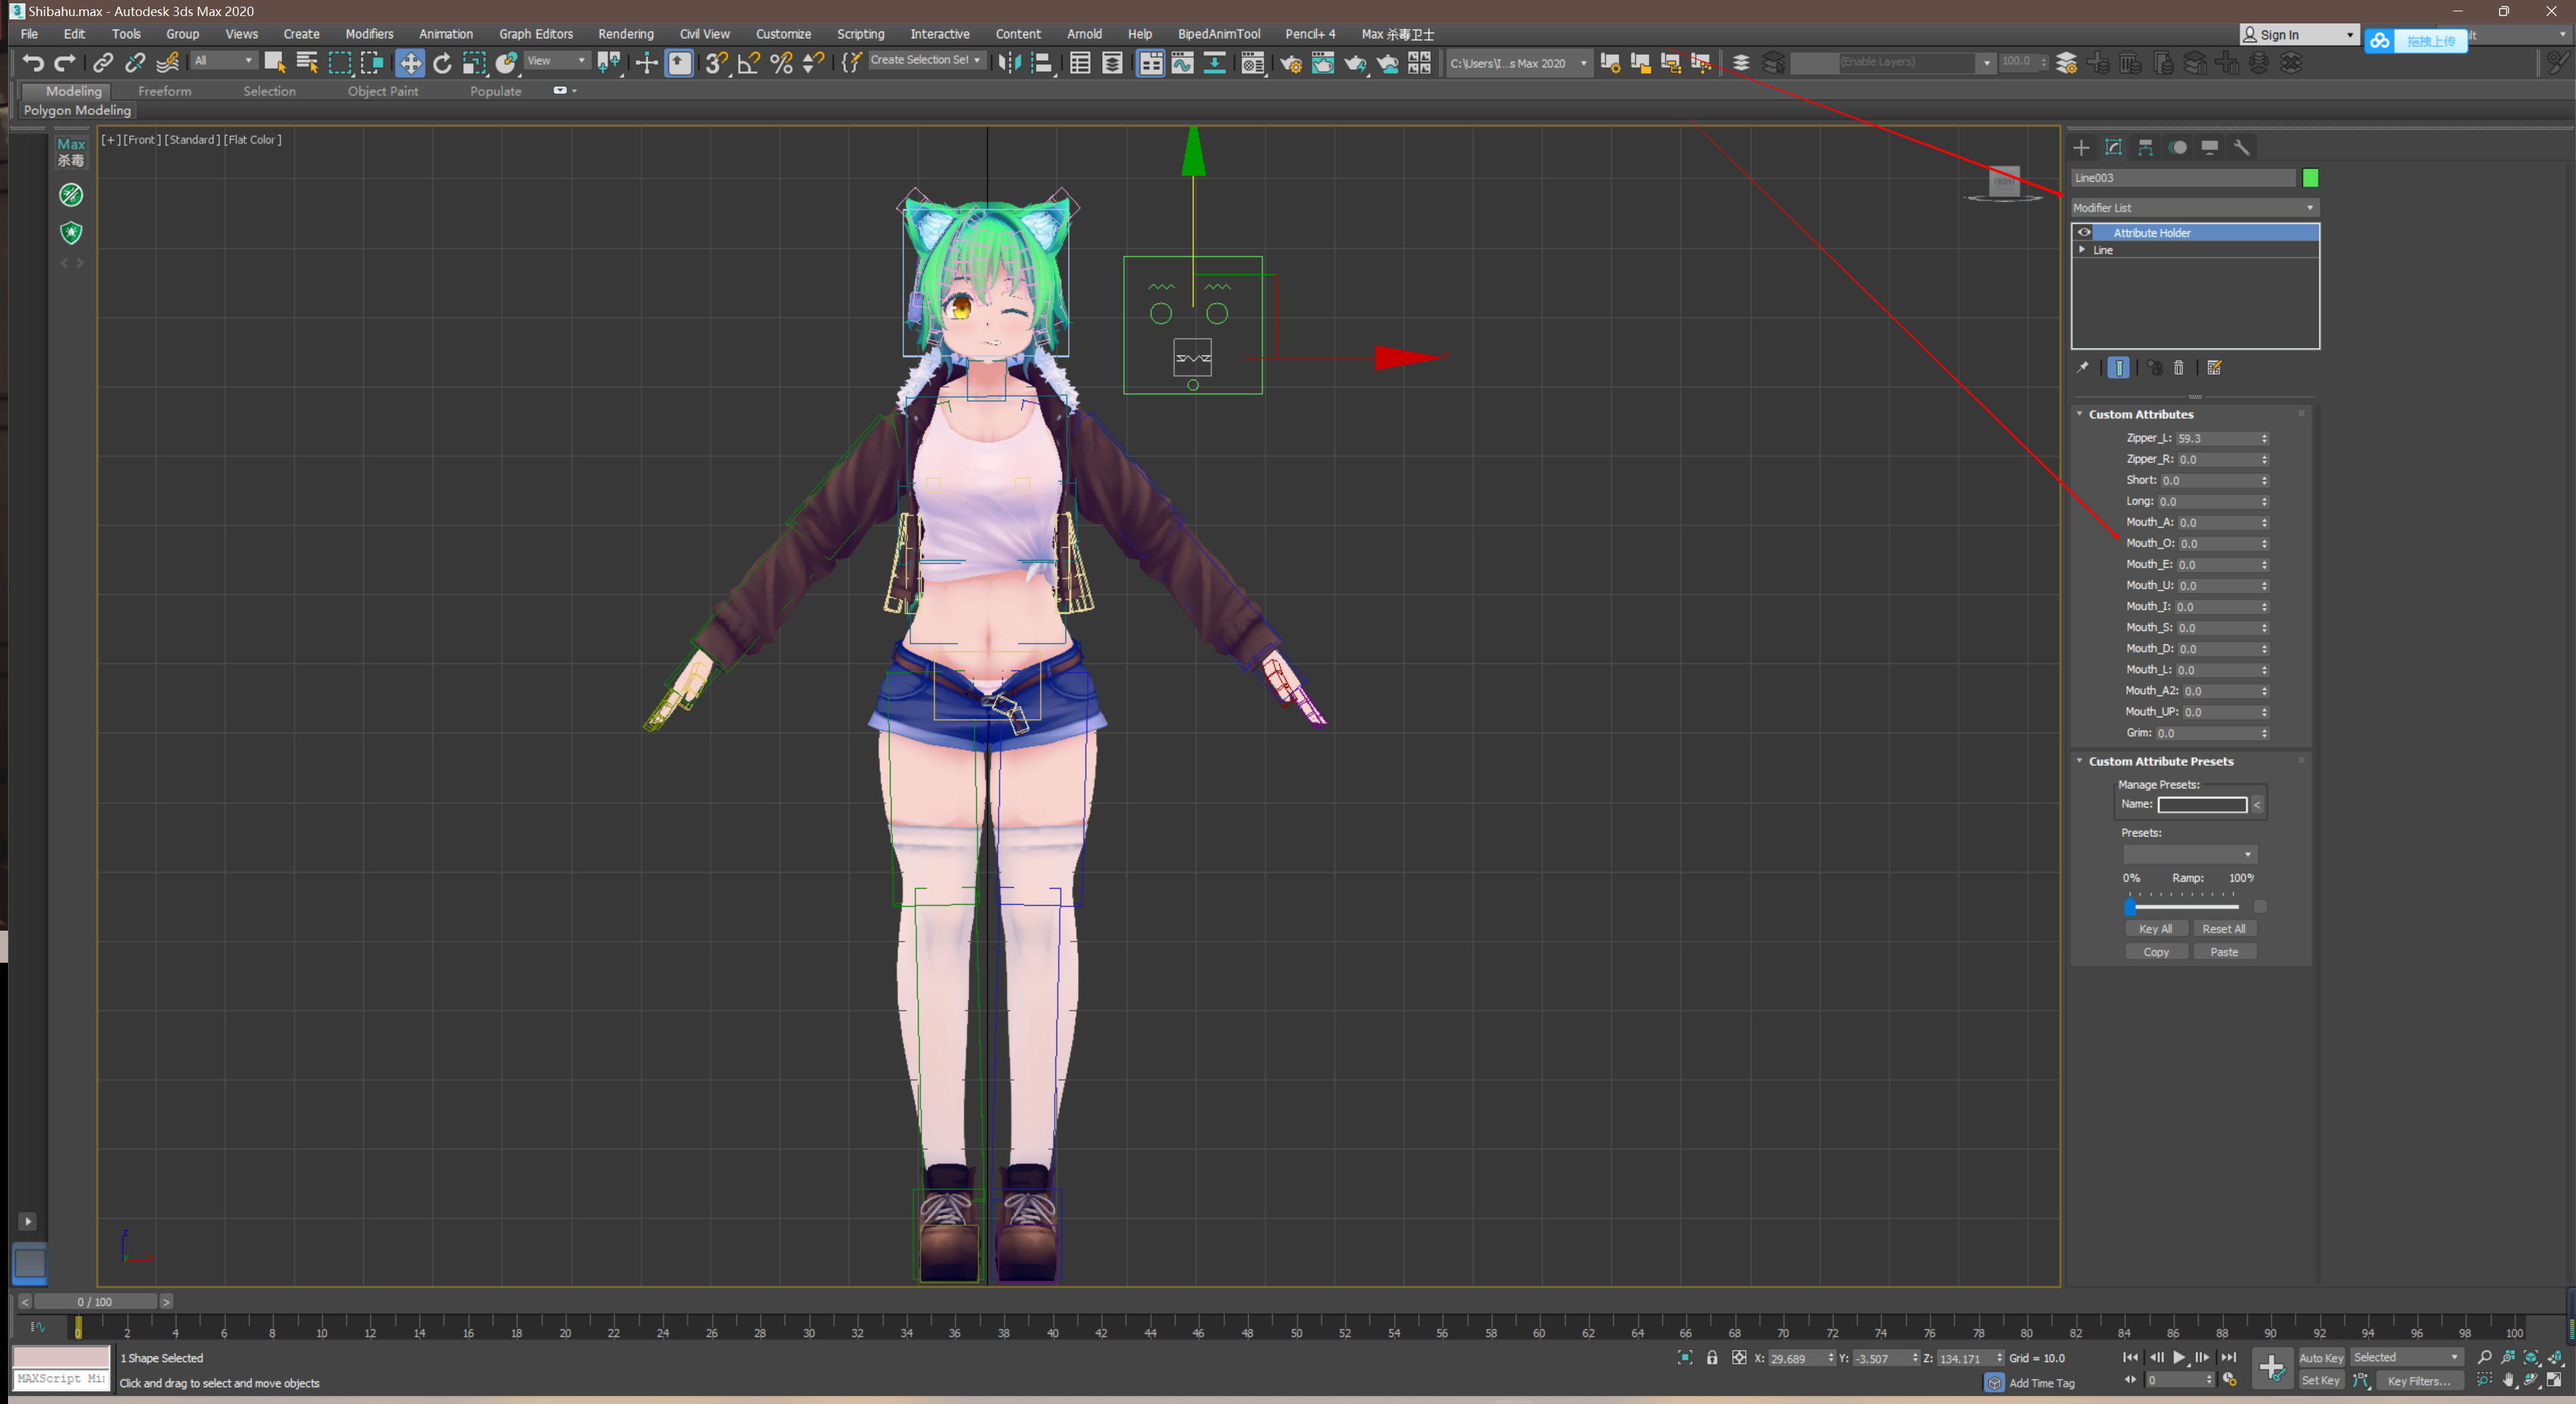2576x1404 pixels.
Task: Open Toggle Layer Explorer icon
Action: [1112, 63]
